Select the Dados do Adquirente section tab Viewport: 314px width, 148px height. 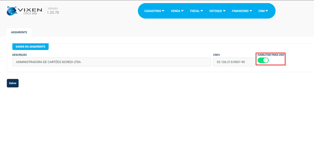coord(30,46)
